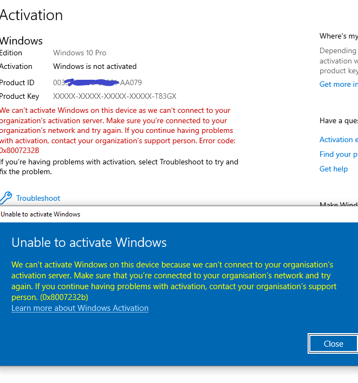Viewport: 358px width, 383px height.
Task: Click the Activation page heading
Action: pos(31,15)
